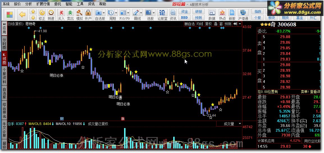This screenshot has height=153, width=324.
Task: Toggle 窗 window layout option
Action: click(x=221, y=24)
